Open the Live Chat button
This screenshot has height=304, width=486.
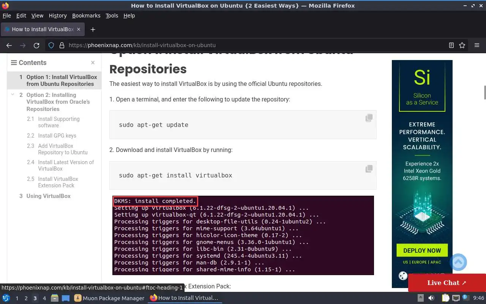447,283
